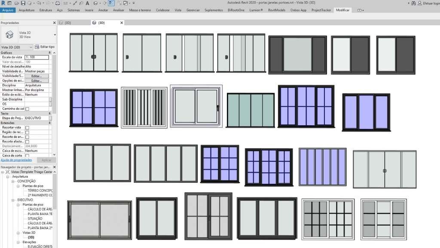Viewport: 440px width, 248px height.
Task: Open the Ajuda de propriedades link
Action: tap(16, 160)
